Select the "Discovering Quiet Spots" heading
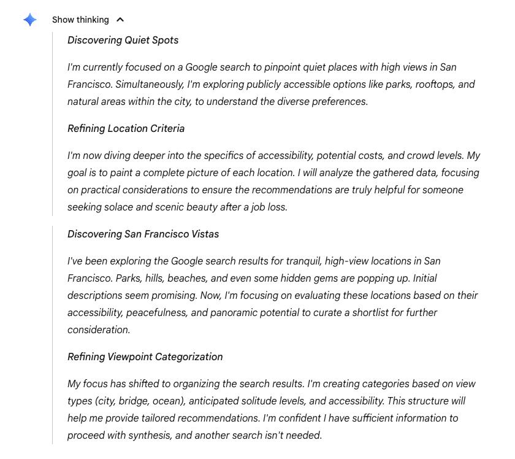 [x=123, y=40]
